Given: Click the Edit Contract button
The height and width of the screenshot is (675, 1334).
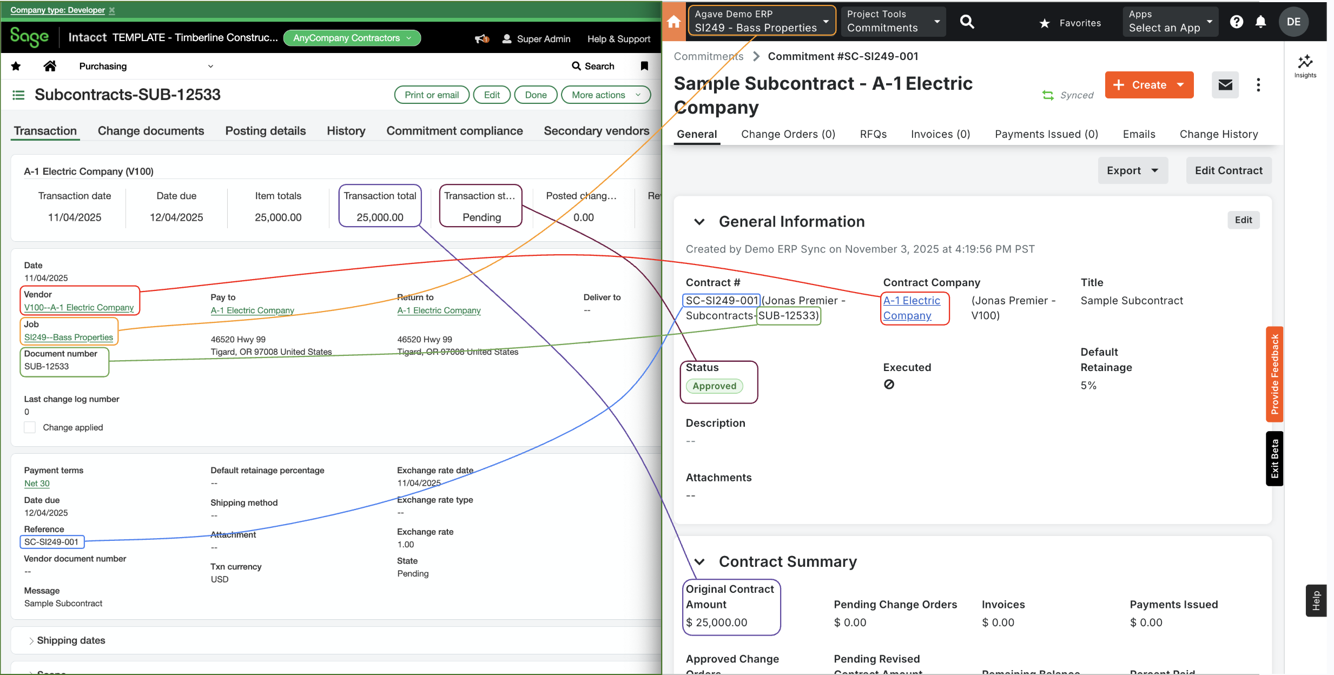Looking at the screenshot, I should (x=1229, y=170).
